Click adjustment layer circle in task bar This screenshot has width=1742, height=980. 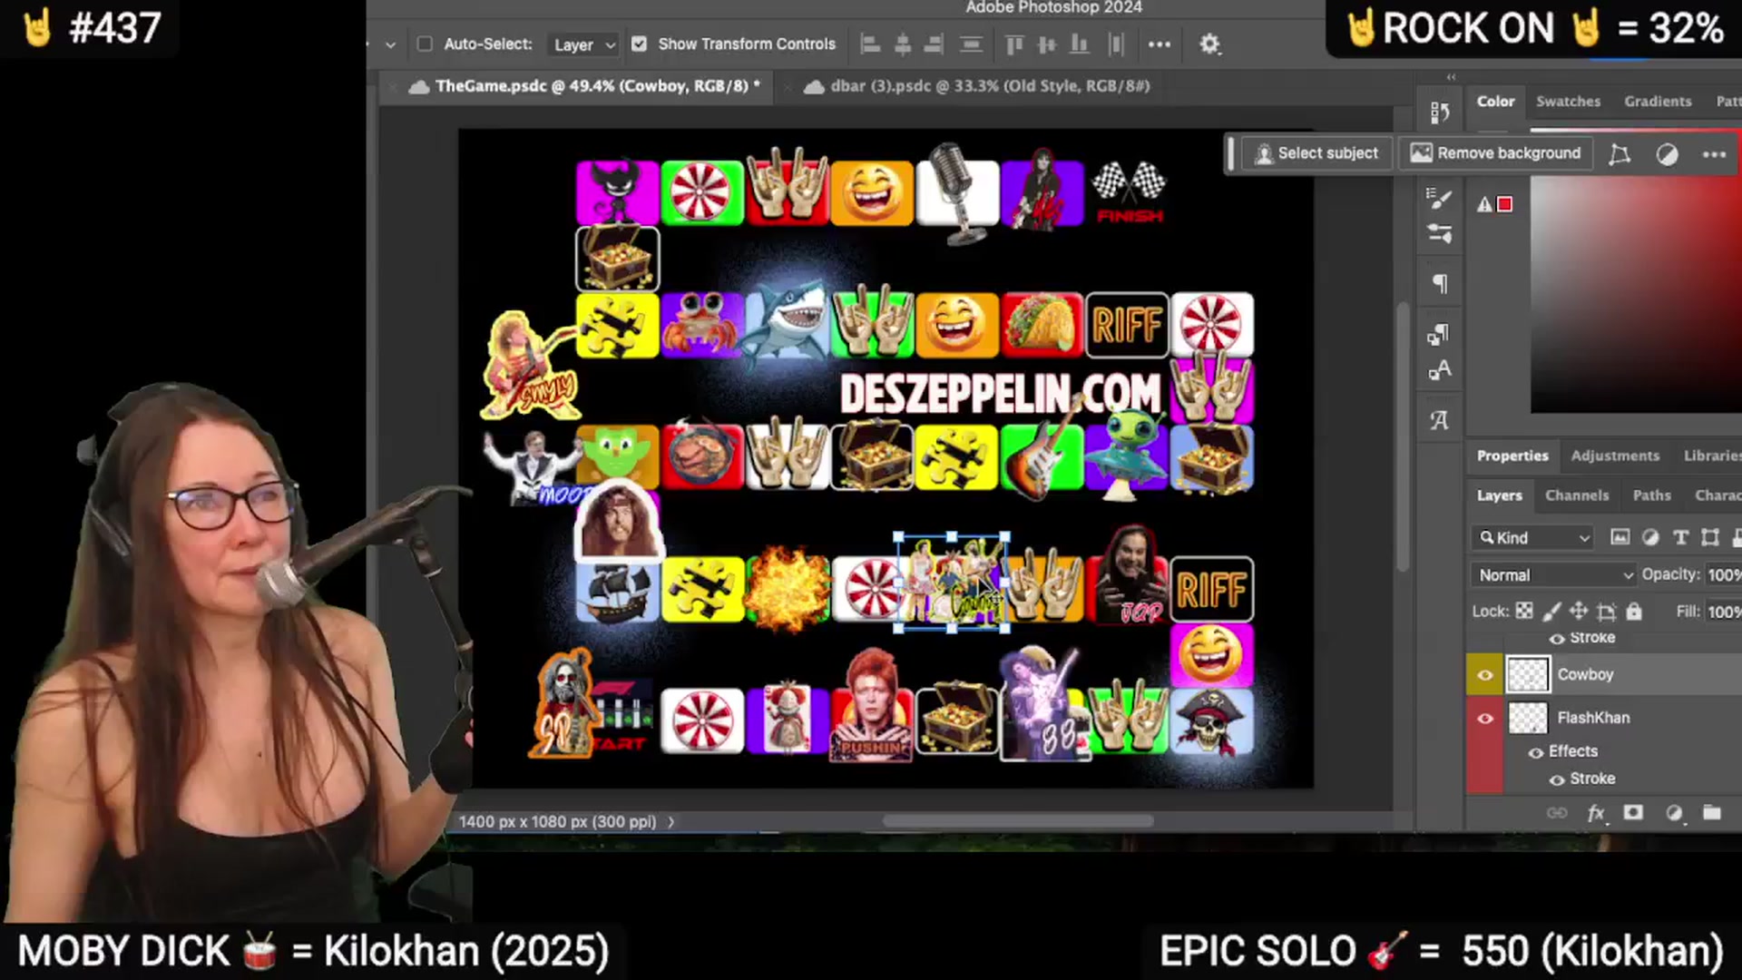pos(1667,154)
